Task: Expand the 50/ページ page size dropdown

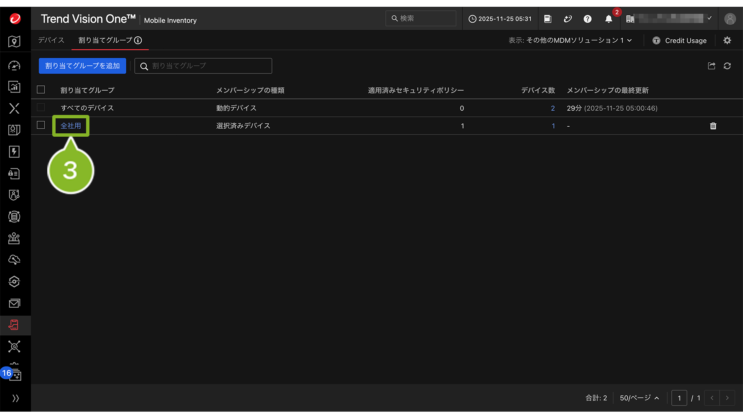Action: (639, 398)
